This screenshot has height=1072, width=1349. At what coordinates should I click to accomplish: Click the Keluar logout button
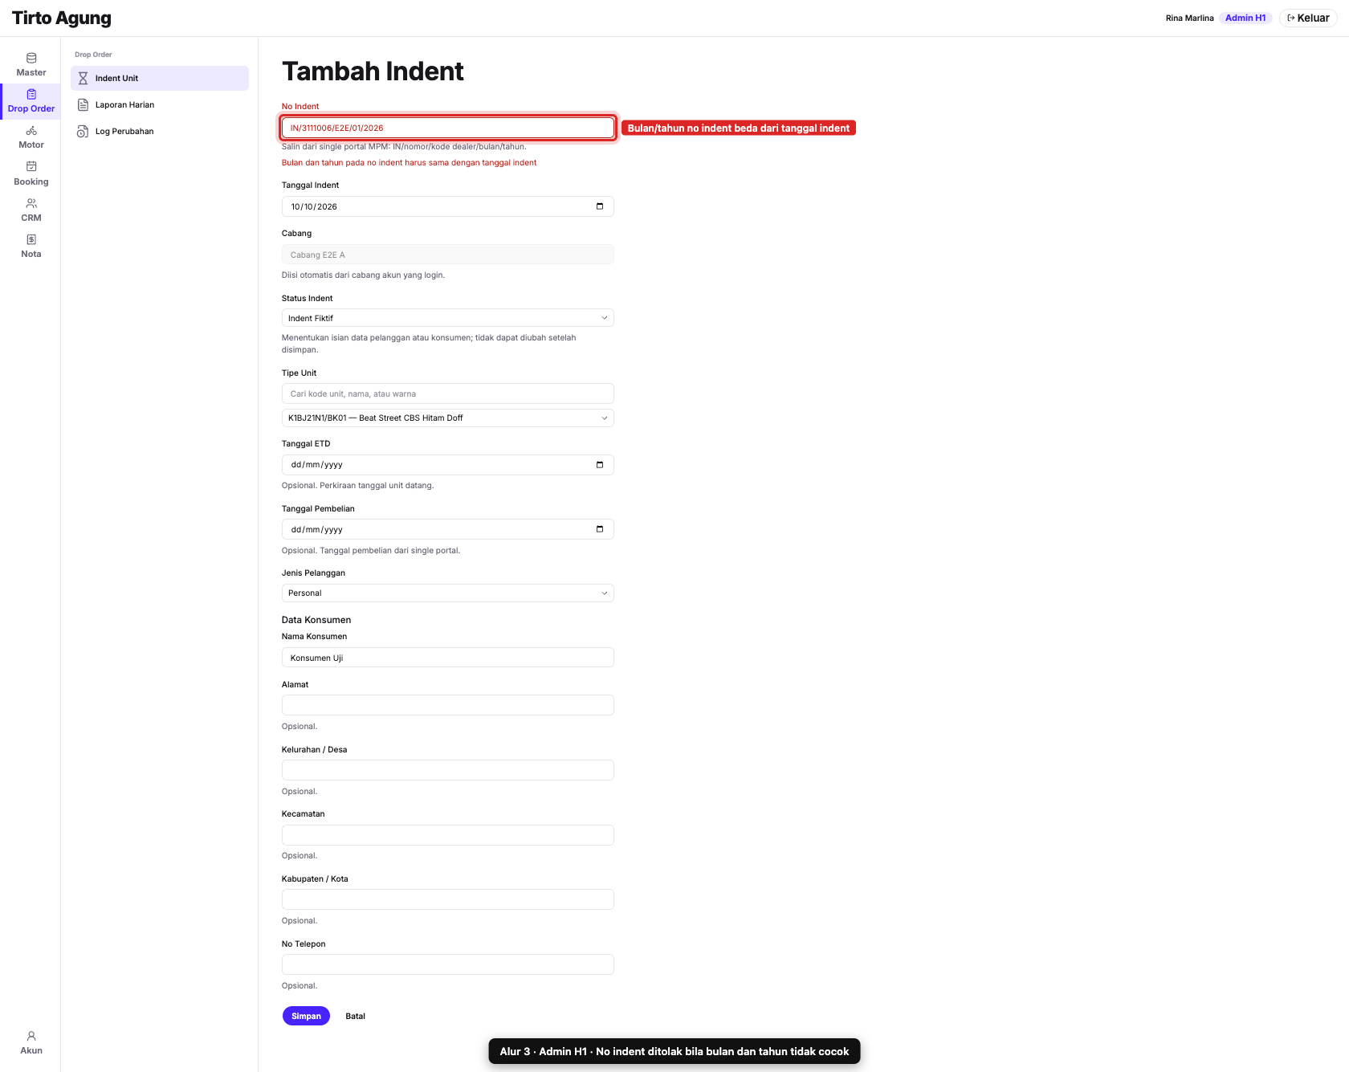pyautogui.click(x=1308, y=18)
